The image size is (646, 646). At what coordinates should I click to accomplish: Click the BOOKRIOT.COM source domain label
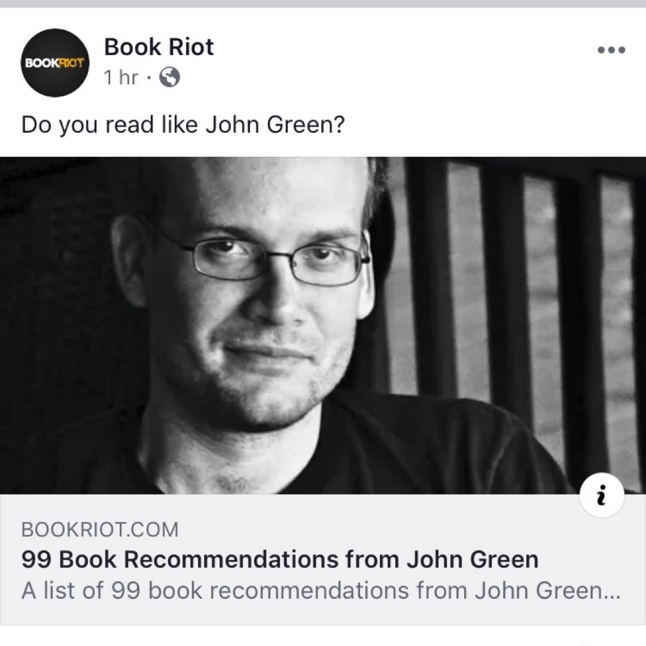(100, 529)
